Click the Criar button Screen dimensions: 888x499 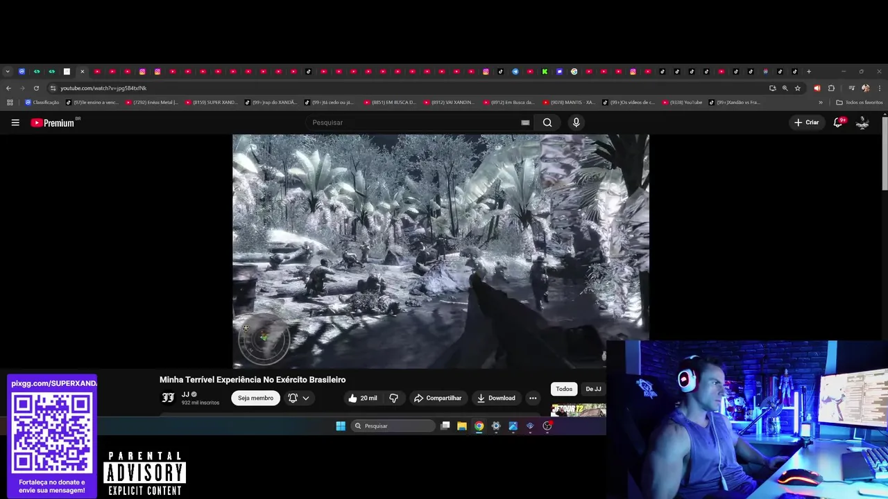(807, 123)
